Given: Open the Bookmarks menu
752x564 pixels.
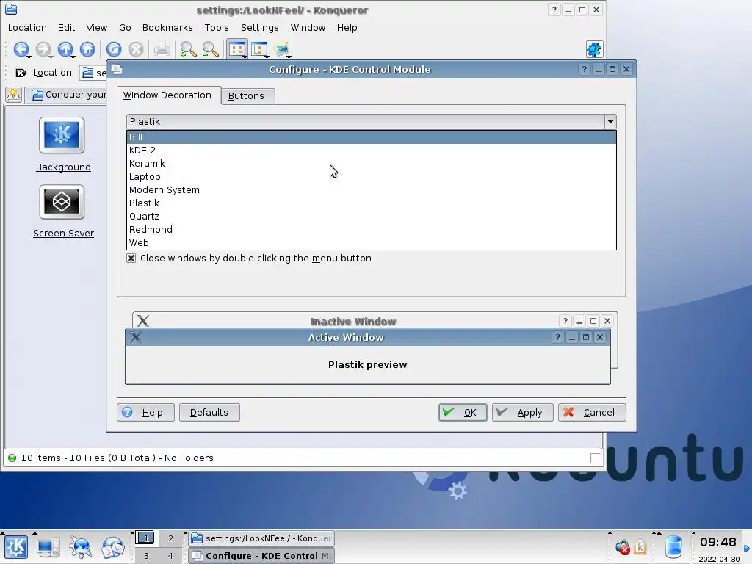Looking at the screenshot, I should pyautogui.click(x=167, y=28).
